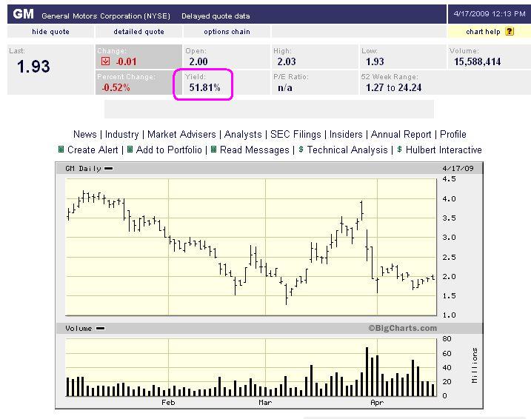Click the Volume legend line marker

pos(101,328)
